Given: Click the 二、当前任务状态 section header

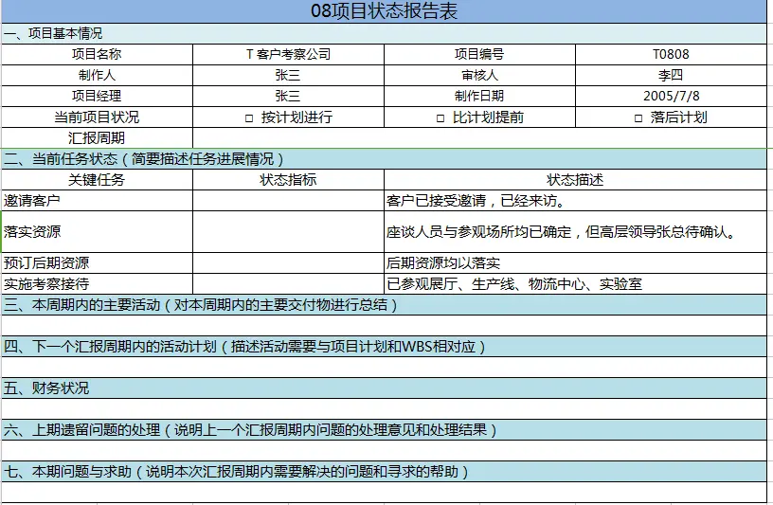Looking at the screenshot, I should pos(384,159).
